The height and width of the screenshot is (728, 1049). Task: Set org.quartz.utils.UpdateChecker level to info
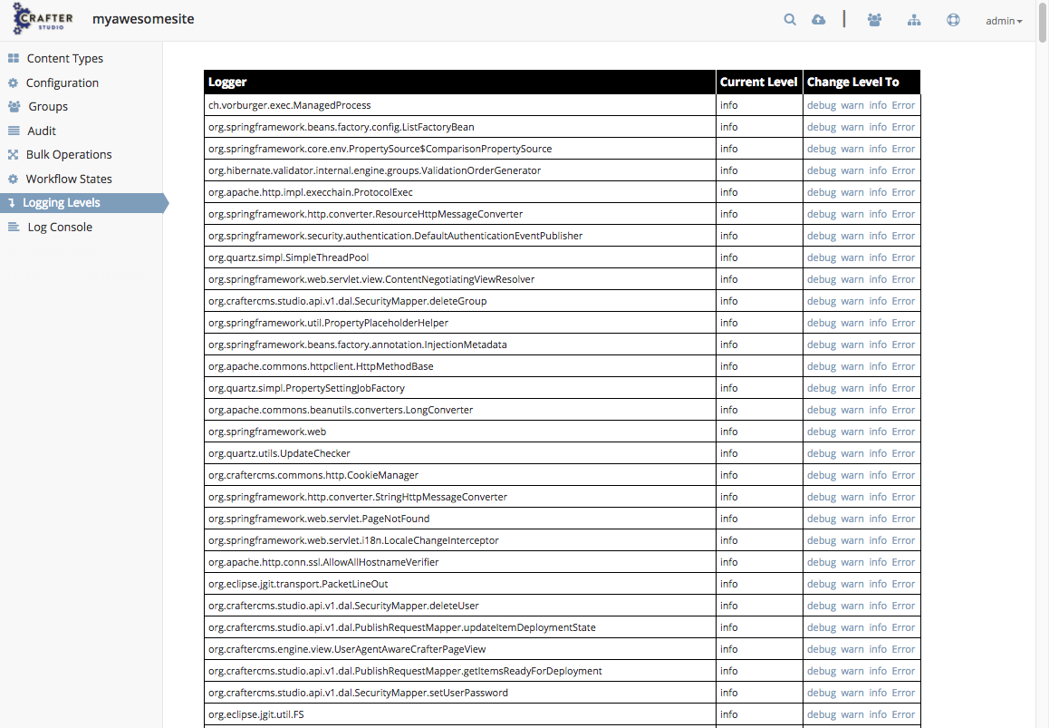878,453
